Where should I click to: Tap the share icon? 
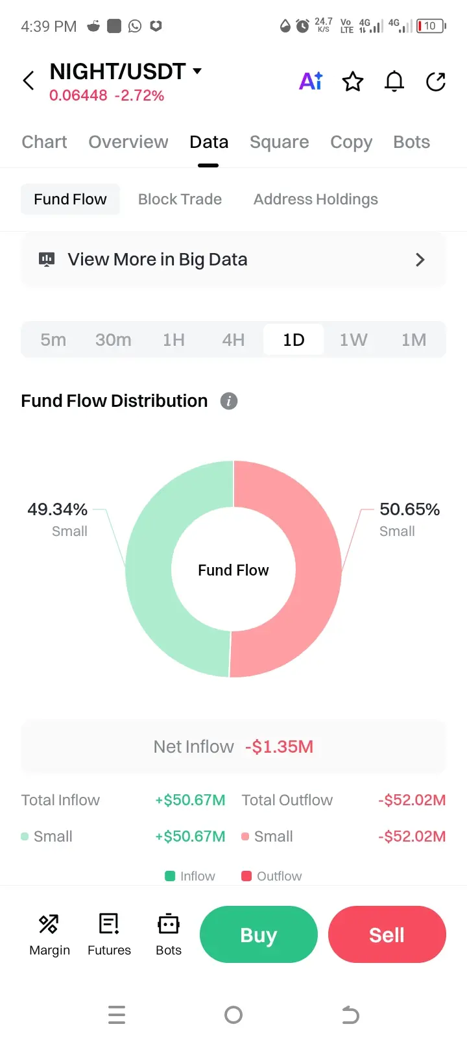[x=436, y=82]
